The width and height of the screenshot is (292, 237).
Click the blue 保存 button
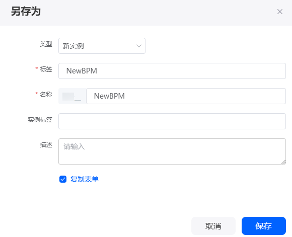click(x=264, y=226)
